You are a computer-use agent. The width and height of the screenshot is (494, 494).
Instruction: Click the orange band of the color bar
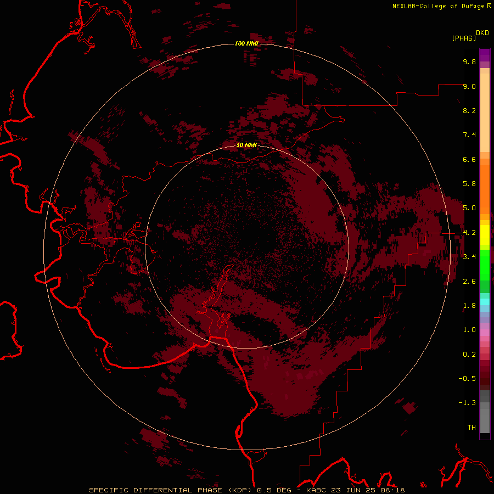pos(485,189)
